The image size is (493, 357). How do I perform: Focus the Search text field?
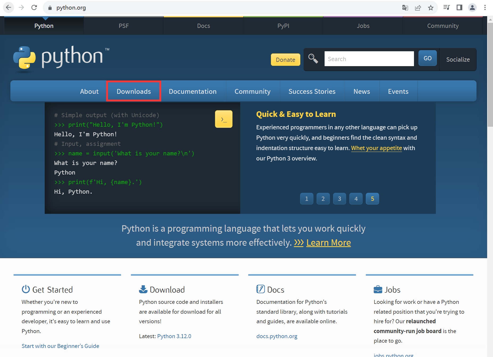coord(369,59)
